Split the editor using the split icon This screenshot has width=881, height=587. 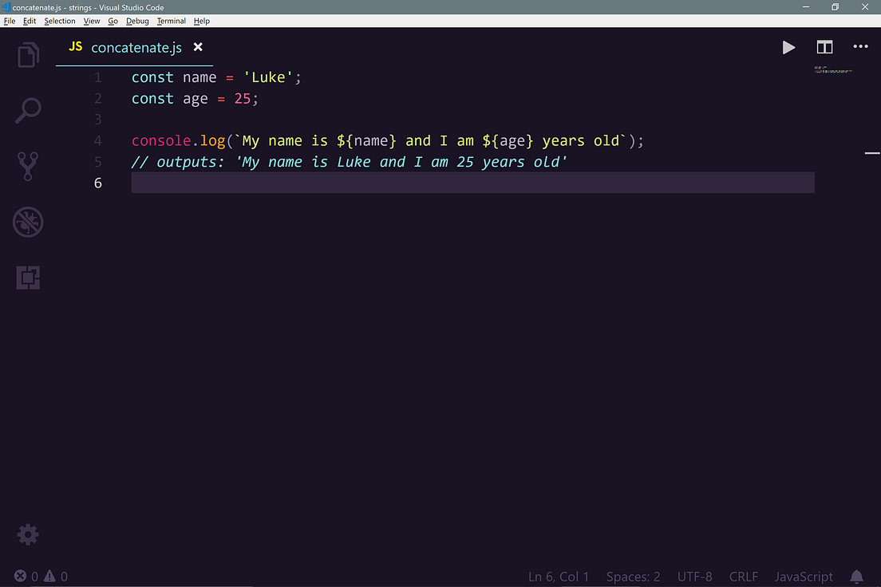tap(824, 47)
